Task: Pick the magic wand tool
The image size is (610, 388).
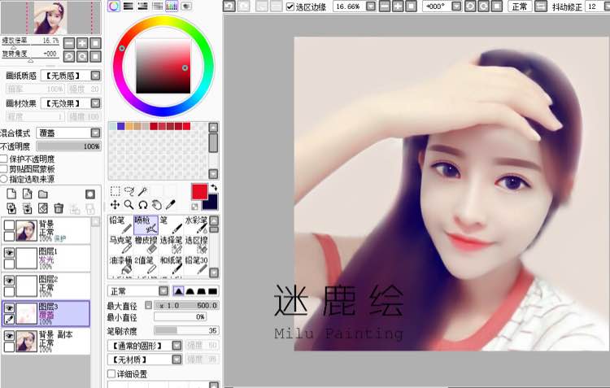Action: (142, 191)
